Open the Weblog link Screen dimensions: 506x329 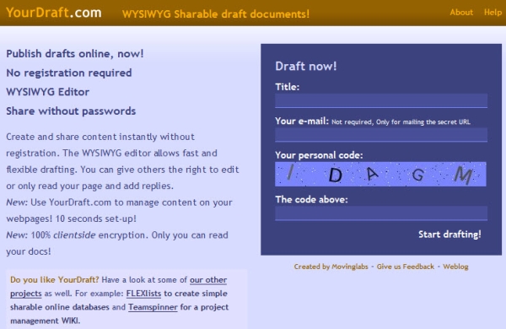click(455, 267)
